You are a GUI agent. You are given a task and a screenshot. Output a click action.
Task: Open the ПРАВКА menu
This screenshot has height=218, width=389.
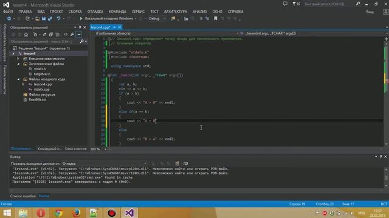click(x=25, y=12)
